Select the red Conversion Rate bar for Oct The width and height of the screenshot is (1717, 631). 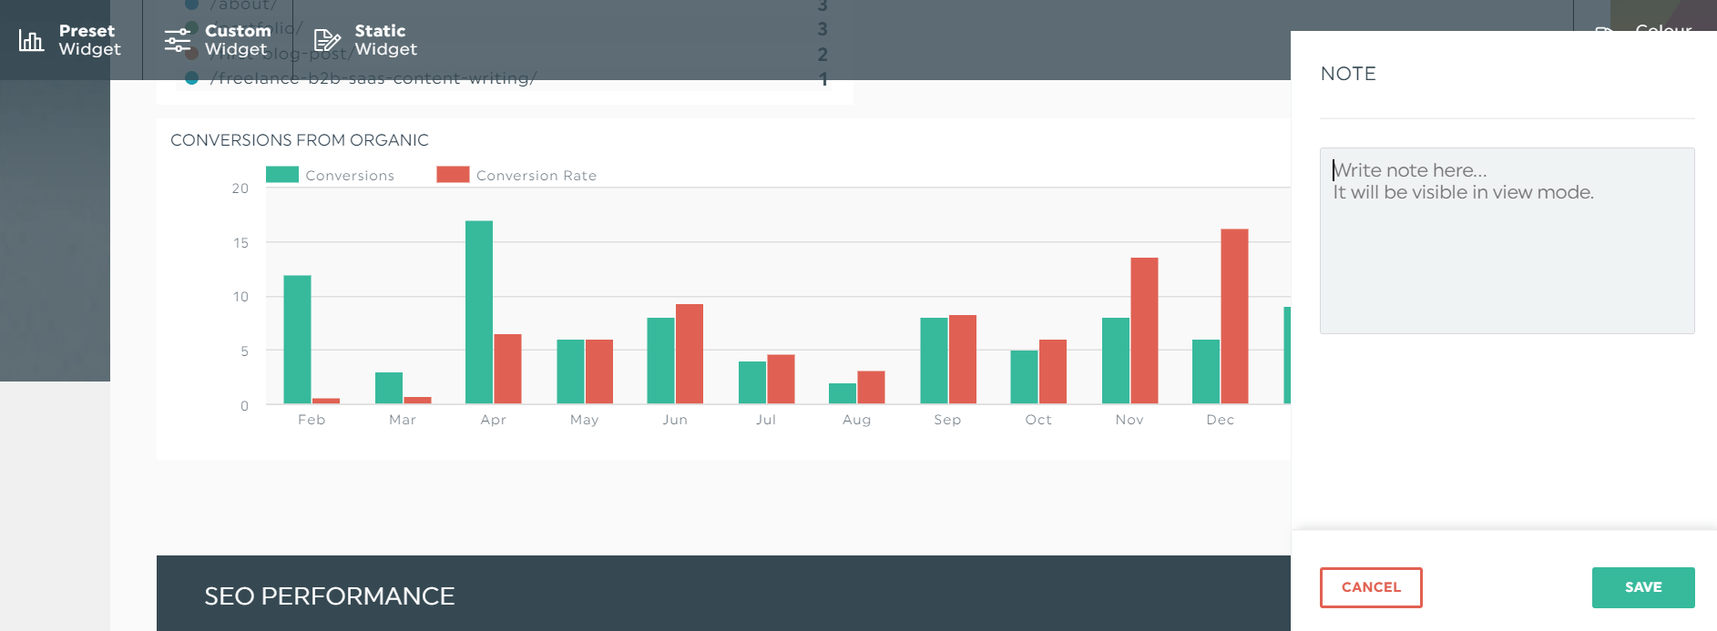coord(1053,371)
